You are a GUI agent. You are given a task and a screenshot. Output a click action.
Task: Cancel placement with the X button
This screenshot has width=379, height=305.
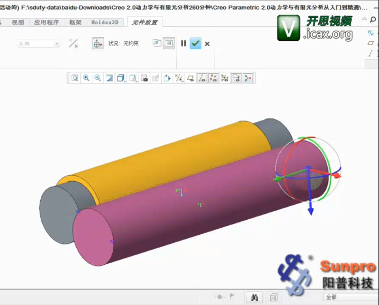click(207, 44)
